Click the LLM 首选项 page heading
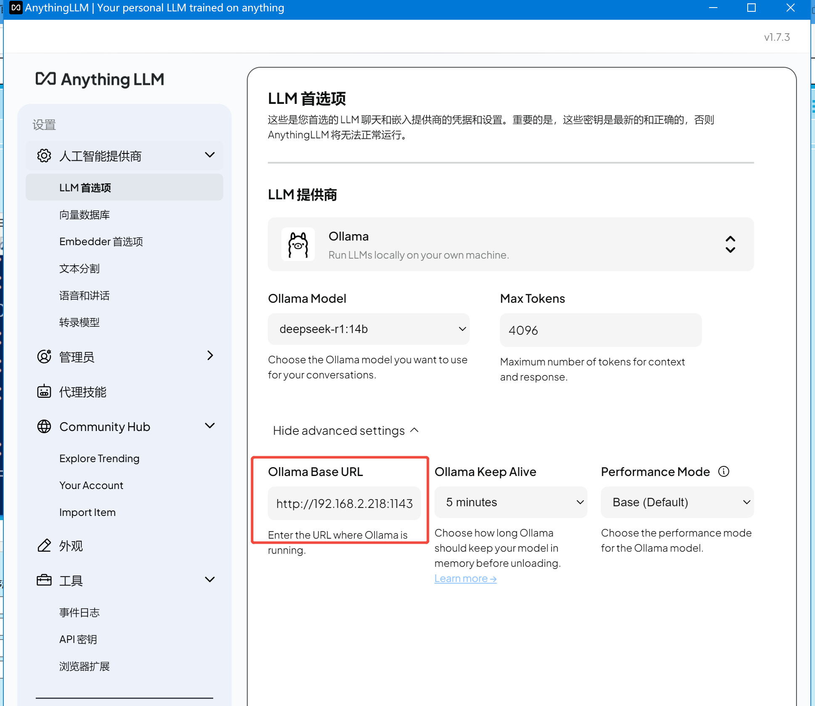This screenshot has width=815, height=706. click(x=307, y=98)
